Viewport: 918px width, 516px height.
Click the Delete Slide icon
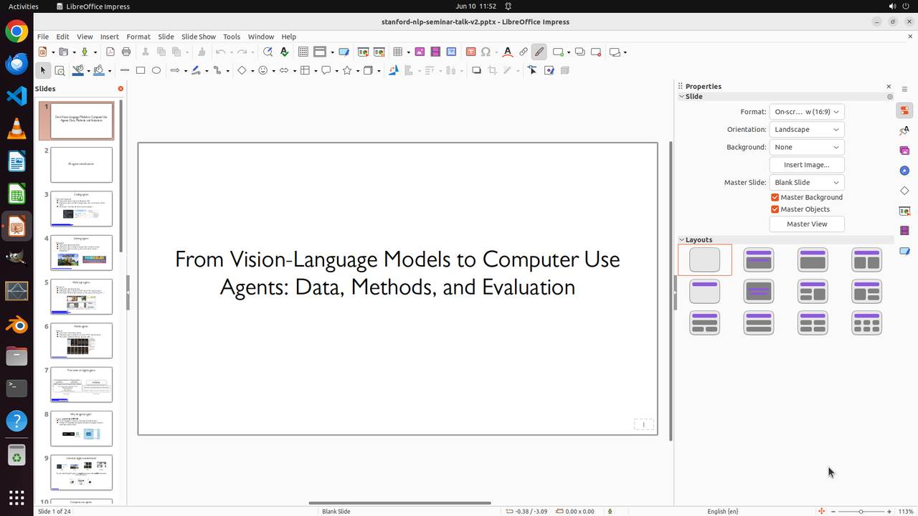click(x=595, y=52)
